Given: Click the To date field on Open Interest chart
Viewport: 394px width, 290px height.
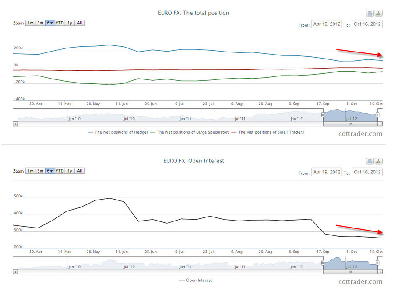Looking at the screenshot, I should click(x=368, y=172).
